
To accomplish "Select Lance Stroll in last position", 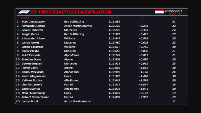I will [x=30, y=101].
